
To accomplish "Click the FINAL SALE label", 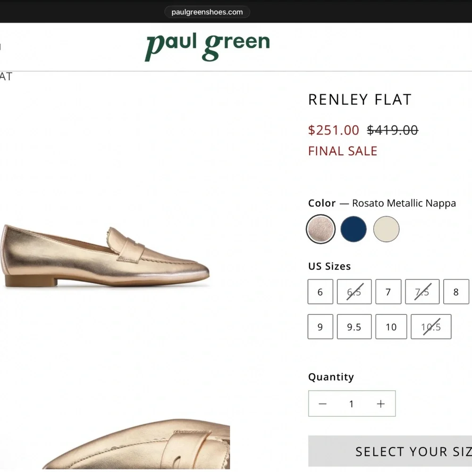I will pos(343,151).
